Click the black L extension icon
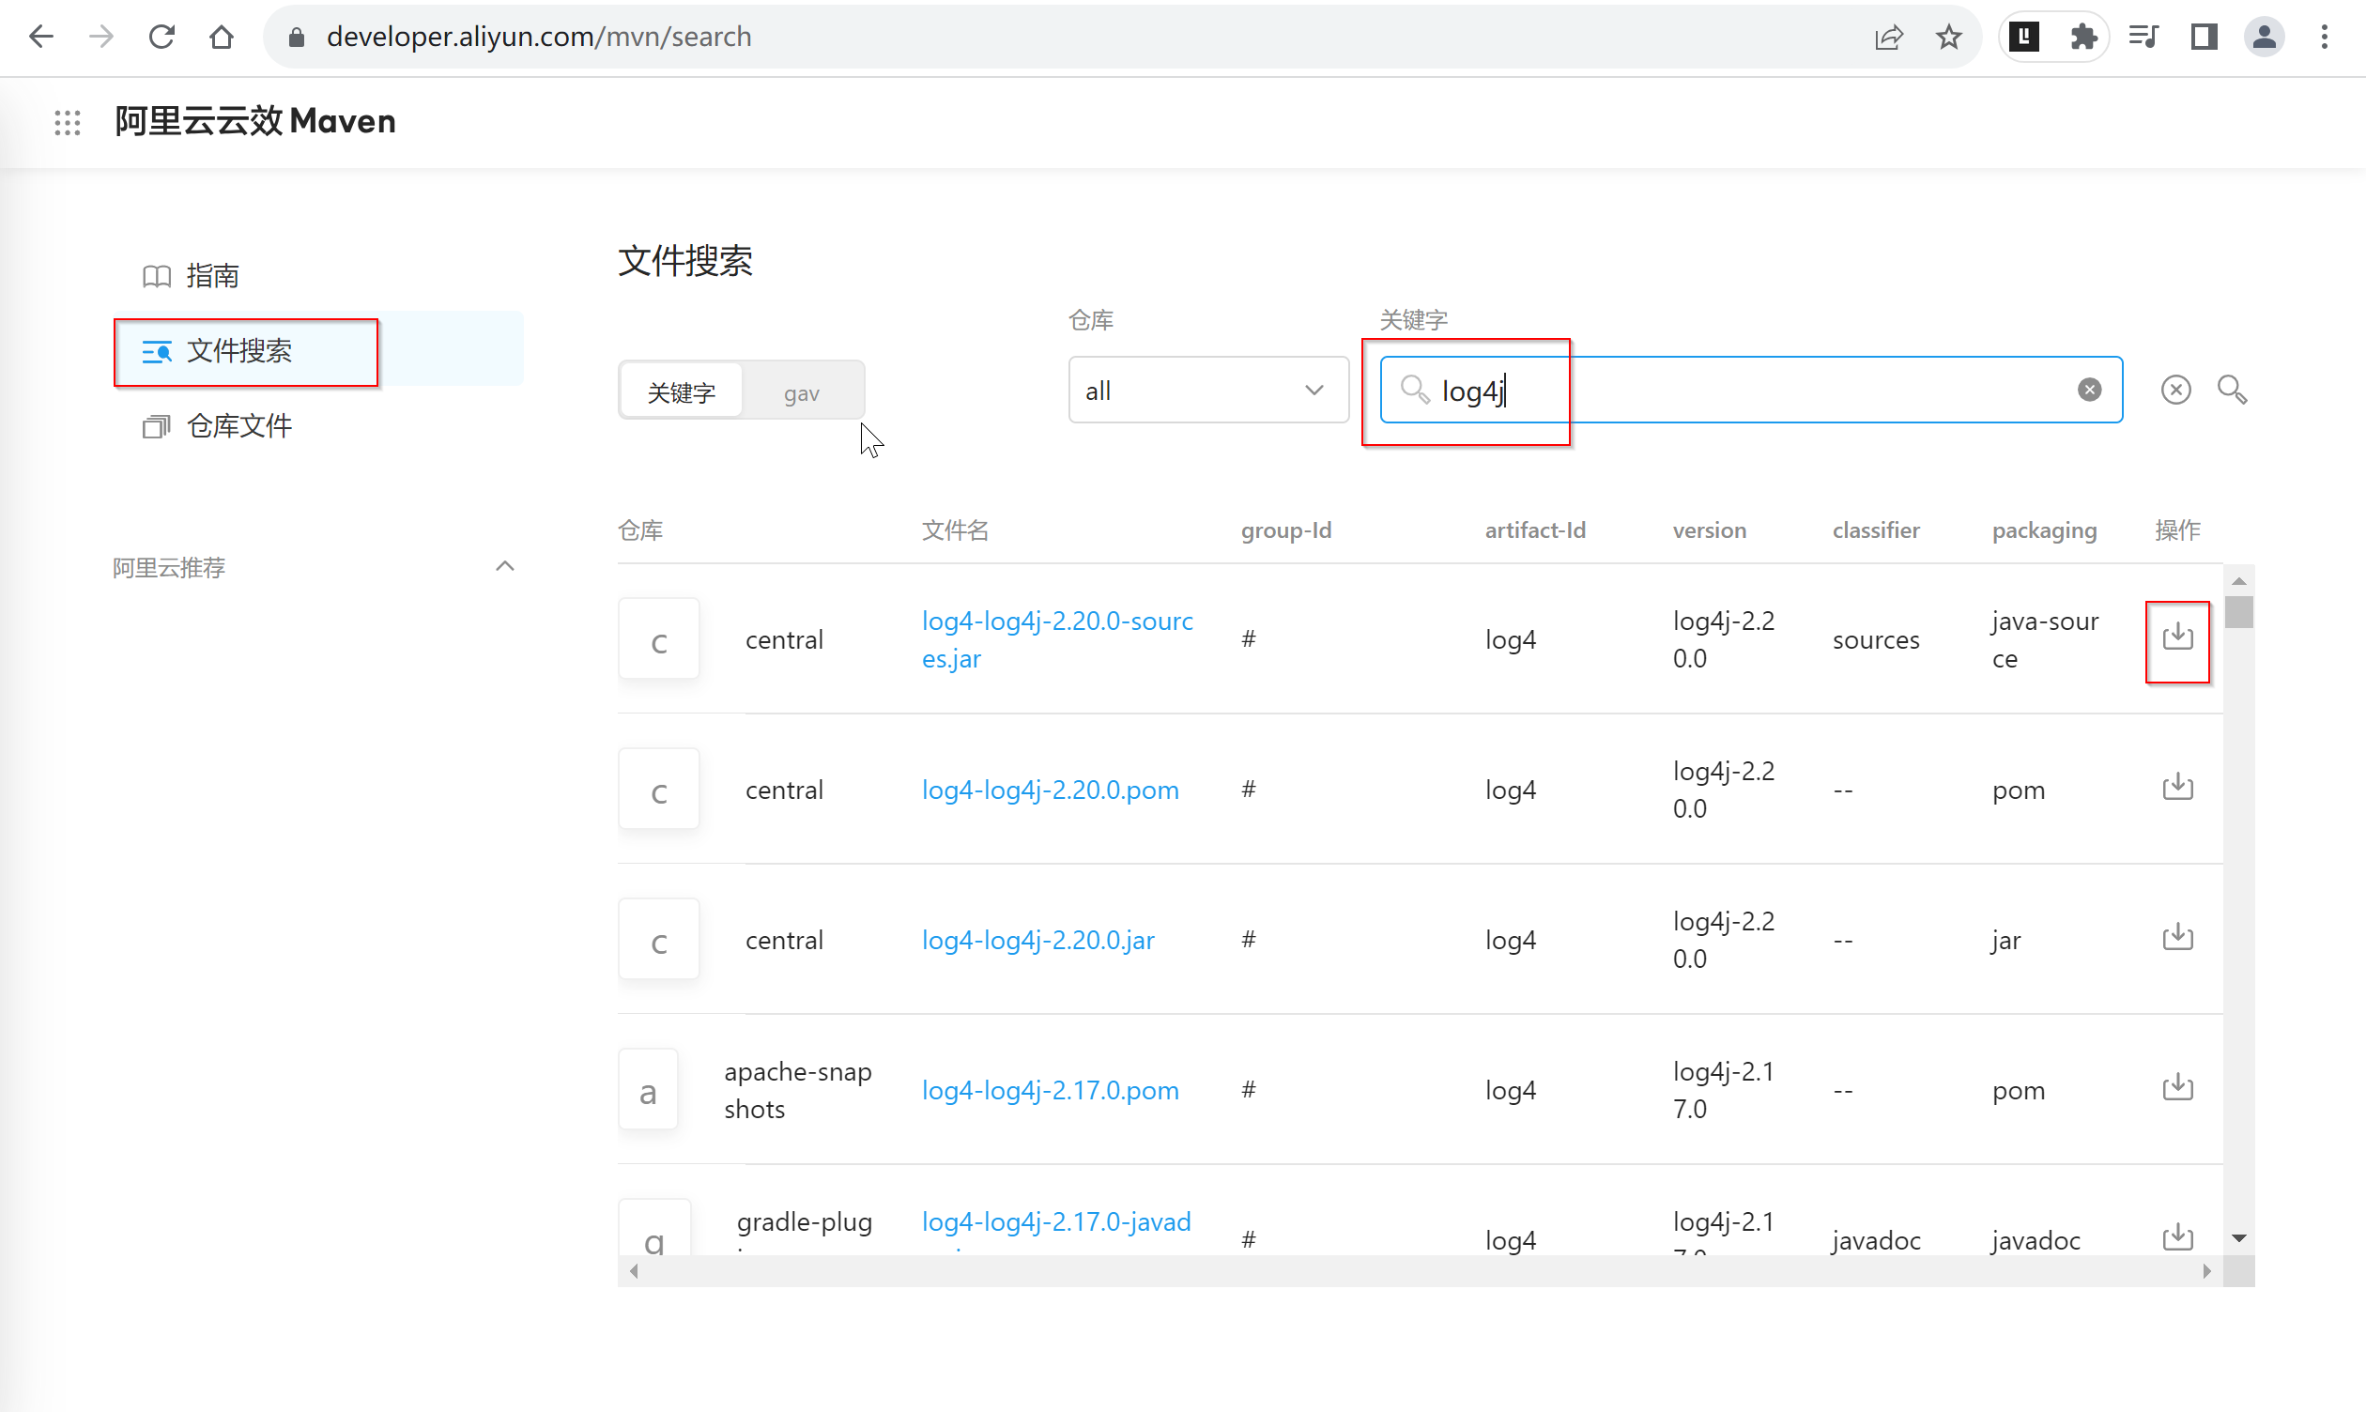This screenshot has height=1412, width=2366. click(x=2023, y=38)
